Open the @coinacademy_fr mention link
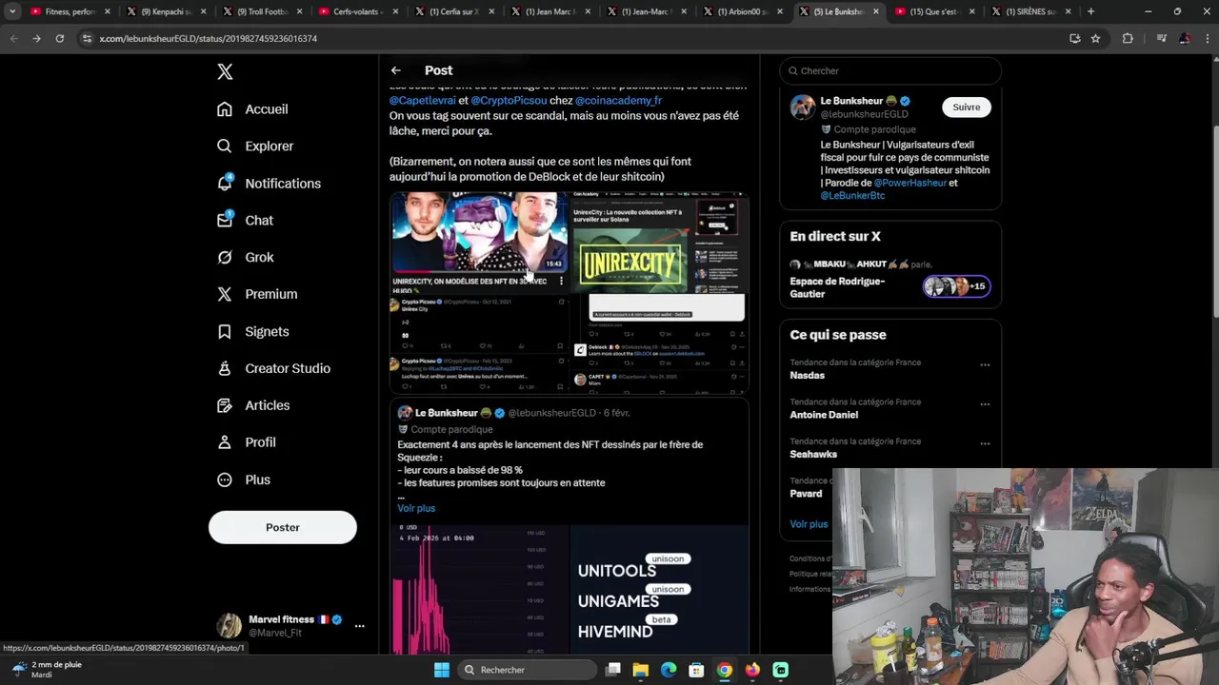 618,101
